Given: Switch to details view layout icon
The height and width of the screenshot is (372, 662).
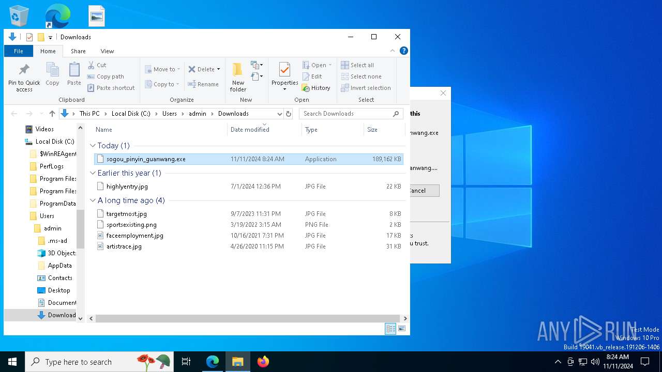Looking at the screenshot, I should 391,329.
